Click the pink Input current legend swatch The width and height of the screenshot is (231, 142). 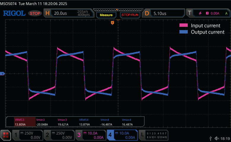[x=184, y=25]
